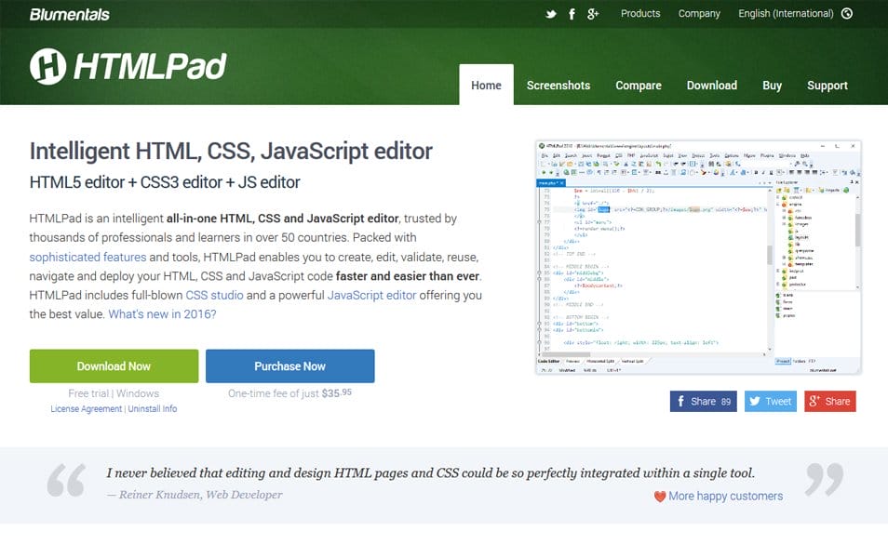
Task: Click the red Google Plus Share button
Action: click(x=829, y=401)
